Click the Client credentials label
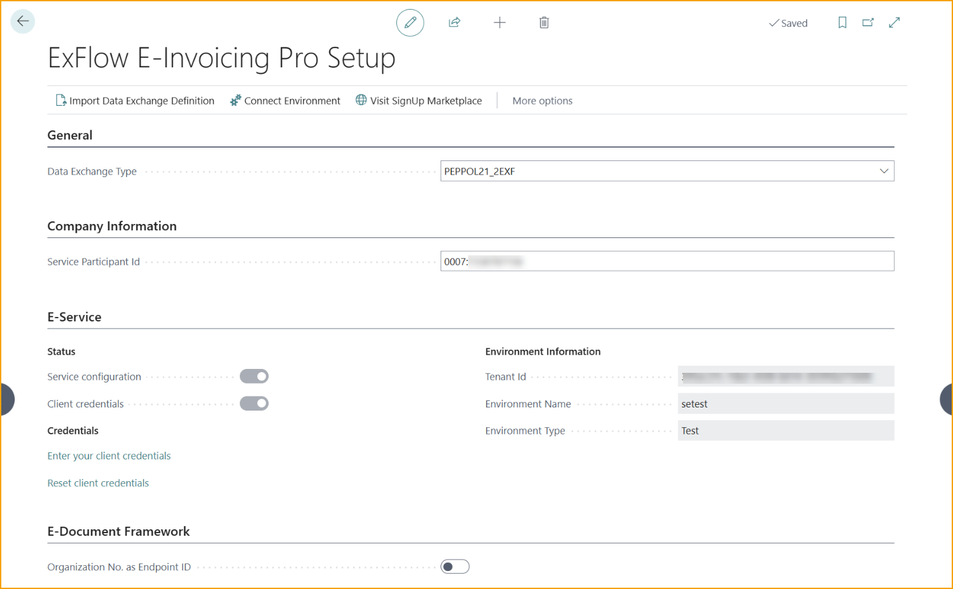The width and height of the screenshot is (953, 589). [x=86, y=404]
